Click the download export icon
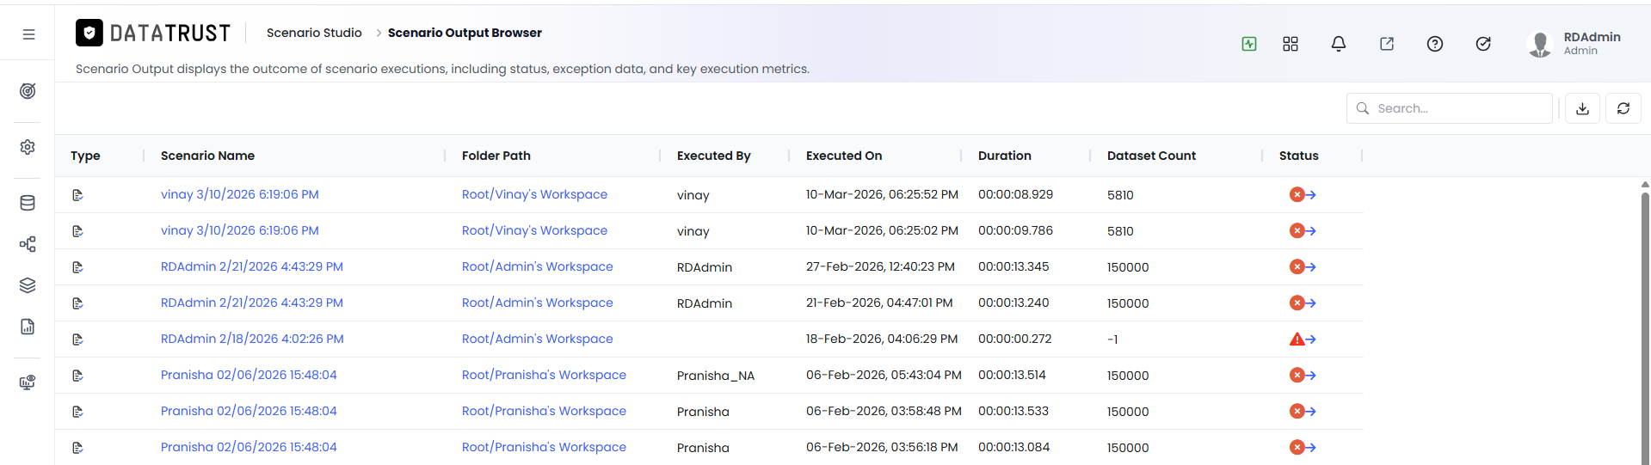The width and height of the screenshot is (1651, 465). click(x=1582, y=108)
